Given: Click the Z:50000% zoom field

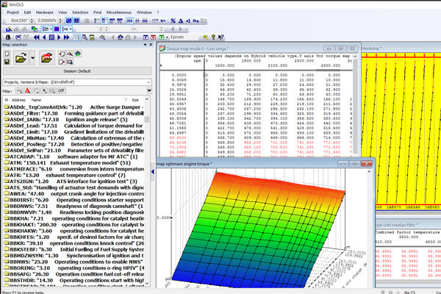Looking at the screenshot, I should tap(47, 21).
